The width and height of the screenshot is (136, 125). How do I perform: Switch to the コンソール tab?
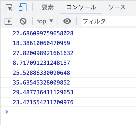tap(81, 7)
